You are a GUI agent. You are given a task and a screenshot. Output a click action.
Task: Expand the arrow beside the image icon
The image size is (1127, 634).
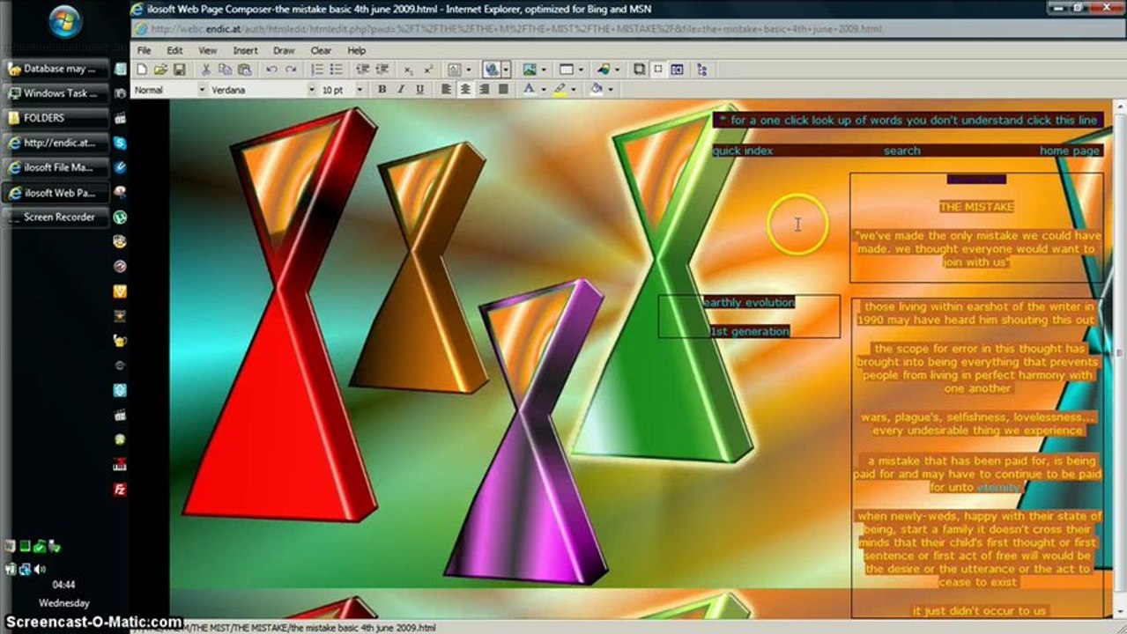[543, 70]
